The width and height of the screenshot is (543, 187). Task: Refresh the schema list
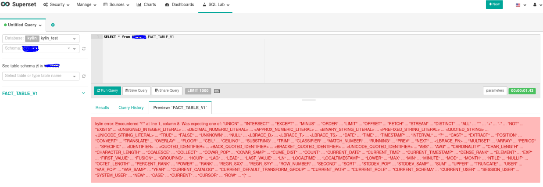click(x=84, y=49)
